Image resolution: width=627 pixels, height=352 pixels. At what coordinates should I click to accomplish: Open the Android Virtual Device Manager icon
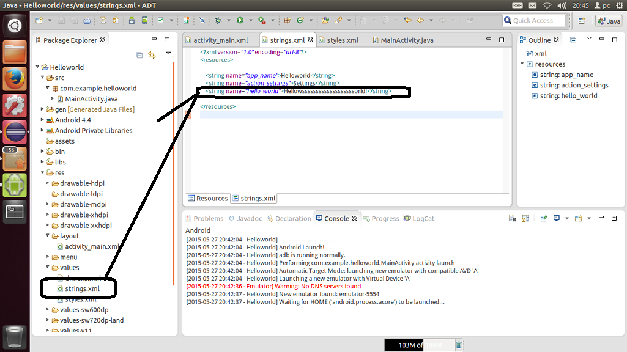coord(144,20)
